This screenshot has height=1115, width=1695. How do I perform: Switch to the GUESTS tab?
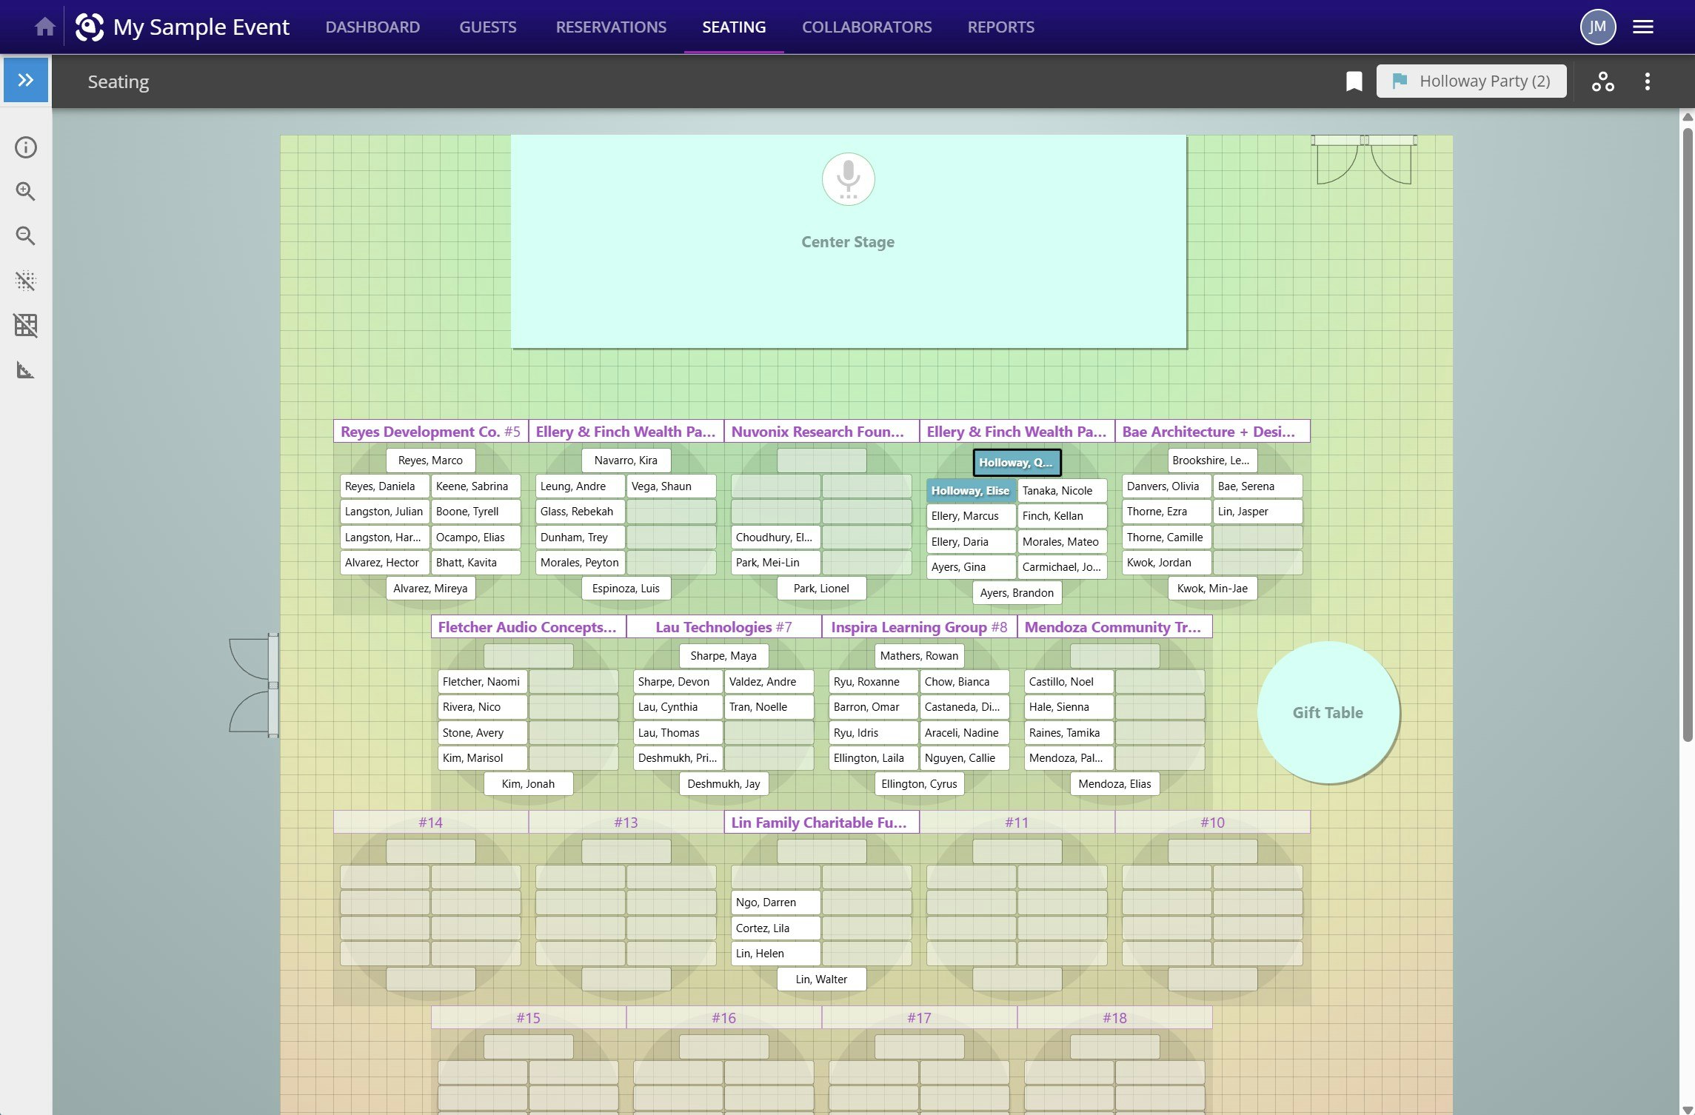[x=487, y=27]
